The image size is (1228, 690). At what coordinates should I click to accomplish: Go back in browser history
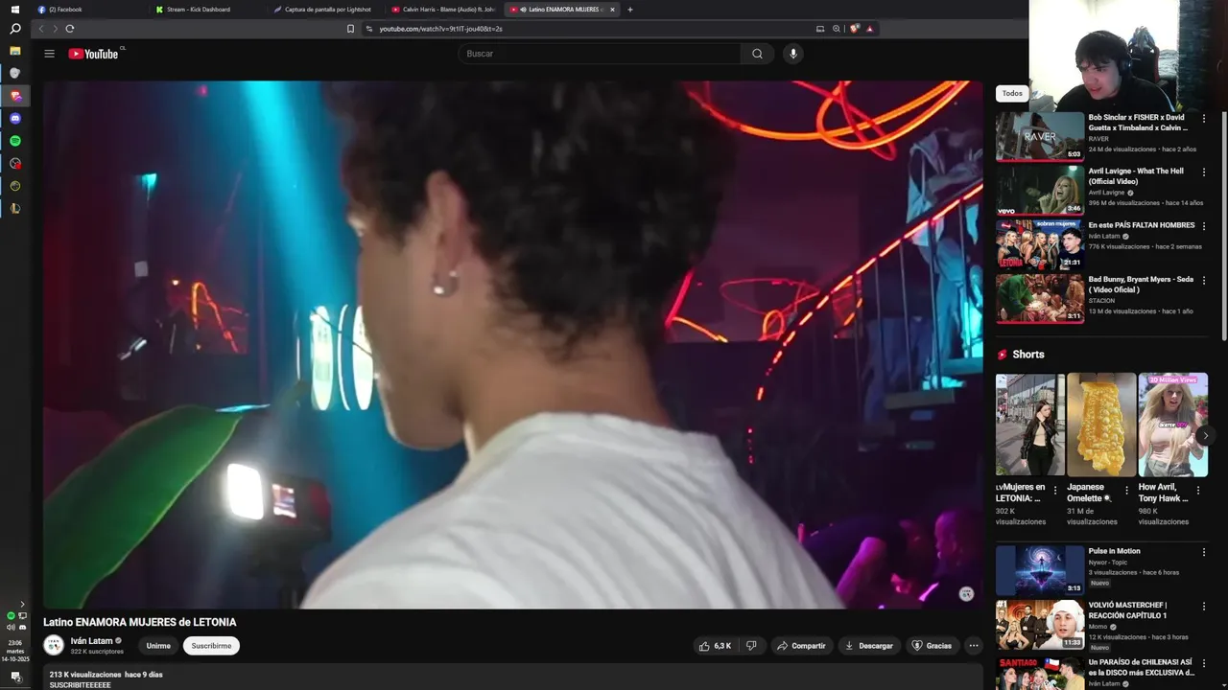(x=41, y=29)
